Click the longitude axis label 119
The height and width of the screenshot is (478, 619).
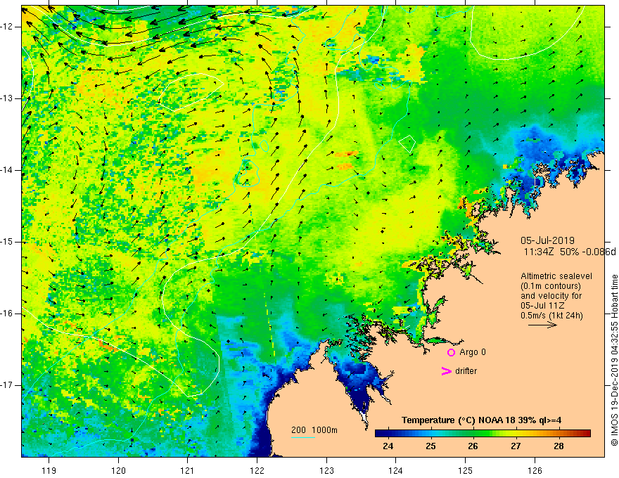click(49, 470)
